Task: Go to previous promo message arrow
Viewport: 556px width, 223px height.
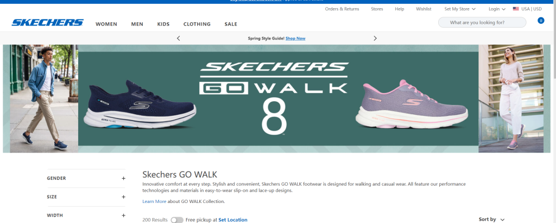Action: click(179, 38)
